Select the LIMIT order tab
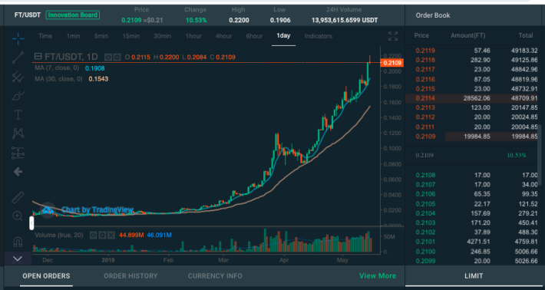This screenshot has height=290, width=545. click(474, 276)
